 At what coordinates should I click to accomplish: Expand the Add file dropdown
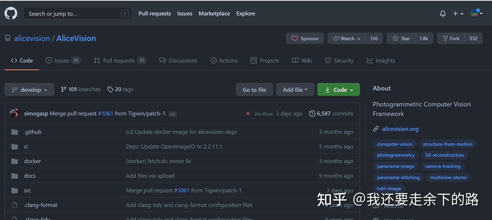(x=295, y=89)
